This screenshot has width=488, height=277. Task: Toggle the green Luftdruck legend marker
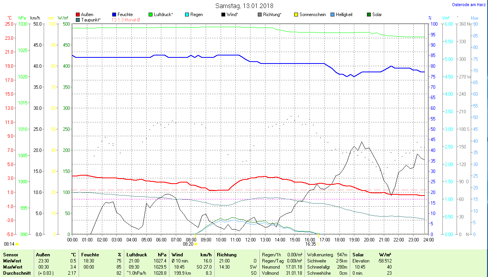click(150, 15)
